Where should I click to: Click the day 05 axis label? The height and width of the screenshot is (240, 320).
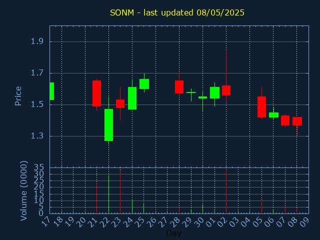click(257, 222)
